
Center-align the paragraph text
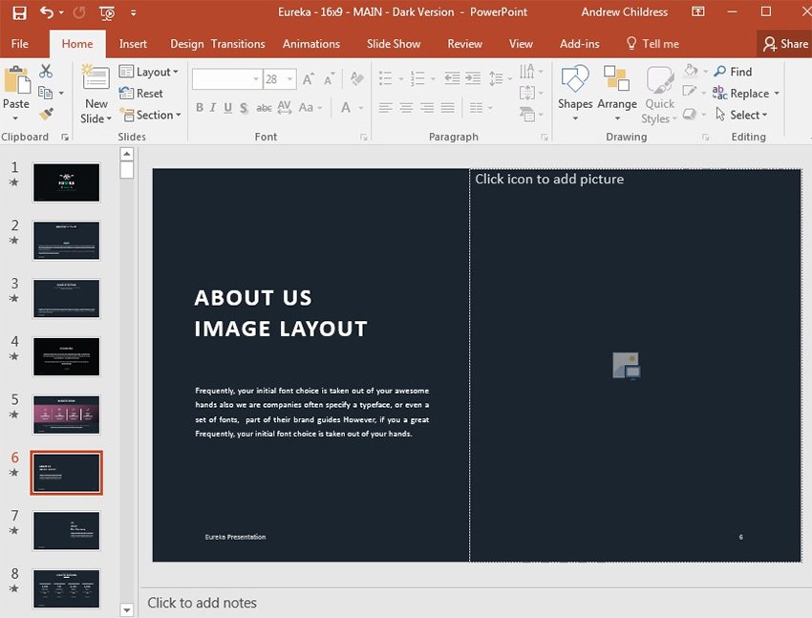click(406, 108)
